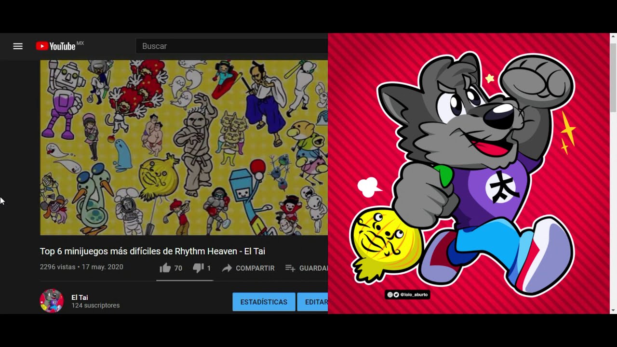The height and width of the screenshot is (347, 617).
Task: Like the video with thumbs-up icon
Action: [165, 268]
